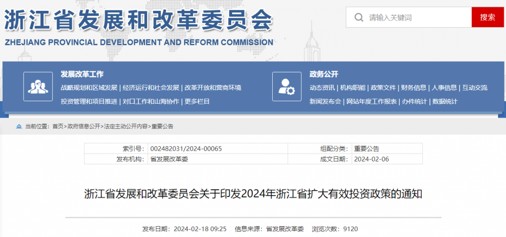506x237 pixels.
Task: Click 浏览次数：9120 text
Action: point(335,229)
